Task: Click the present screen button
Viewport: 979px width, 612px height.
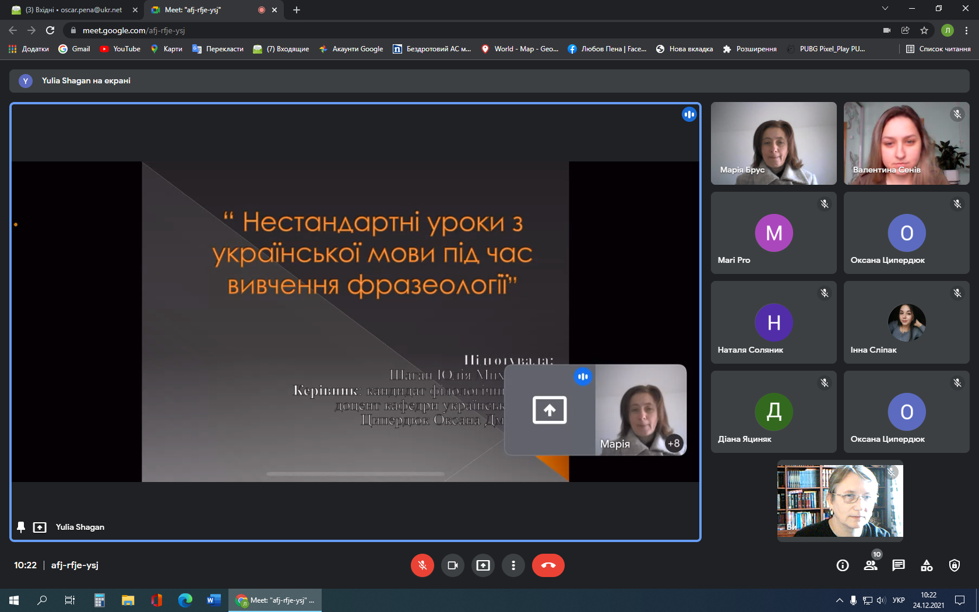Action: tap(483, 565)
